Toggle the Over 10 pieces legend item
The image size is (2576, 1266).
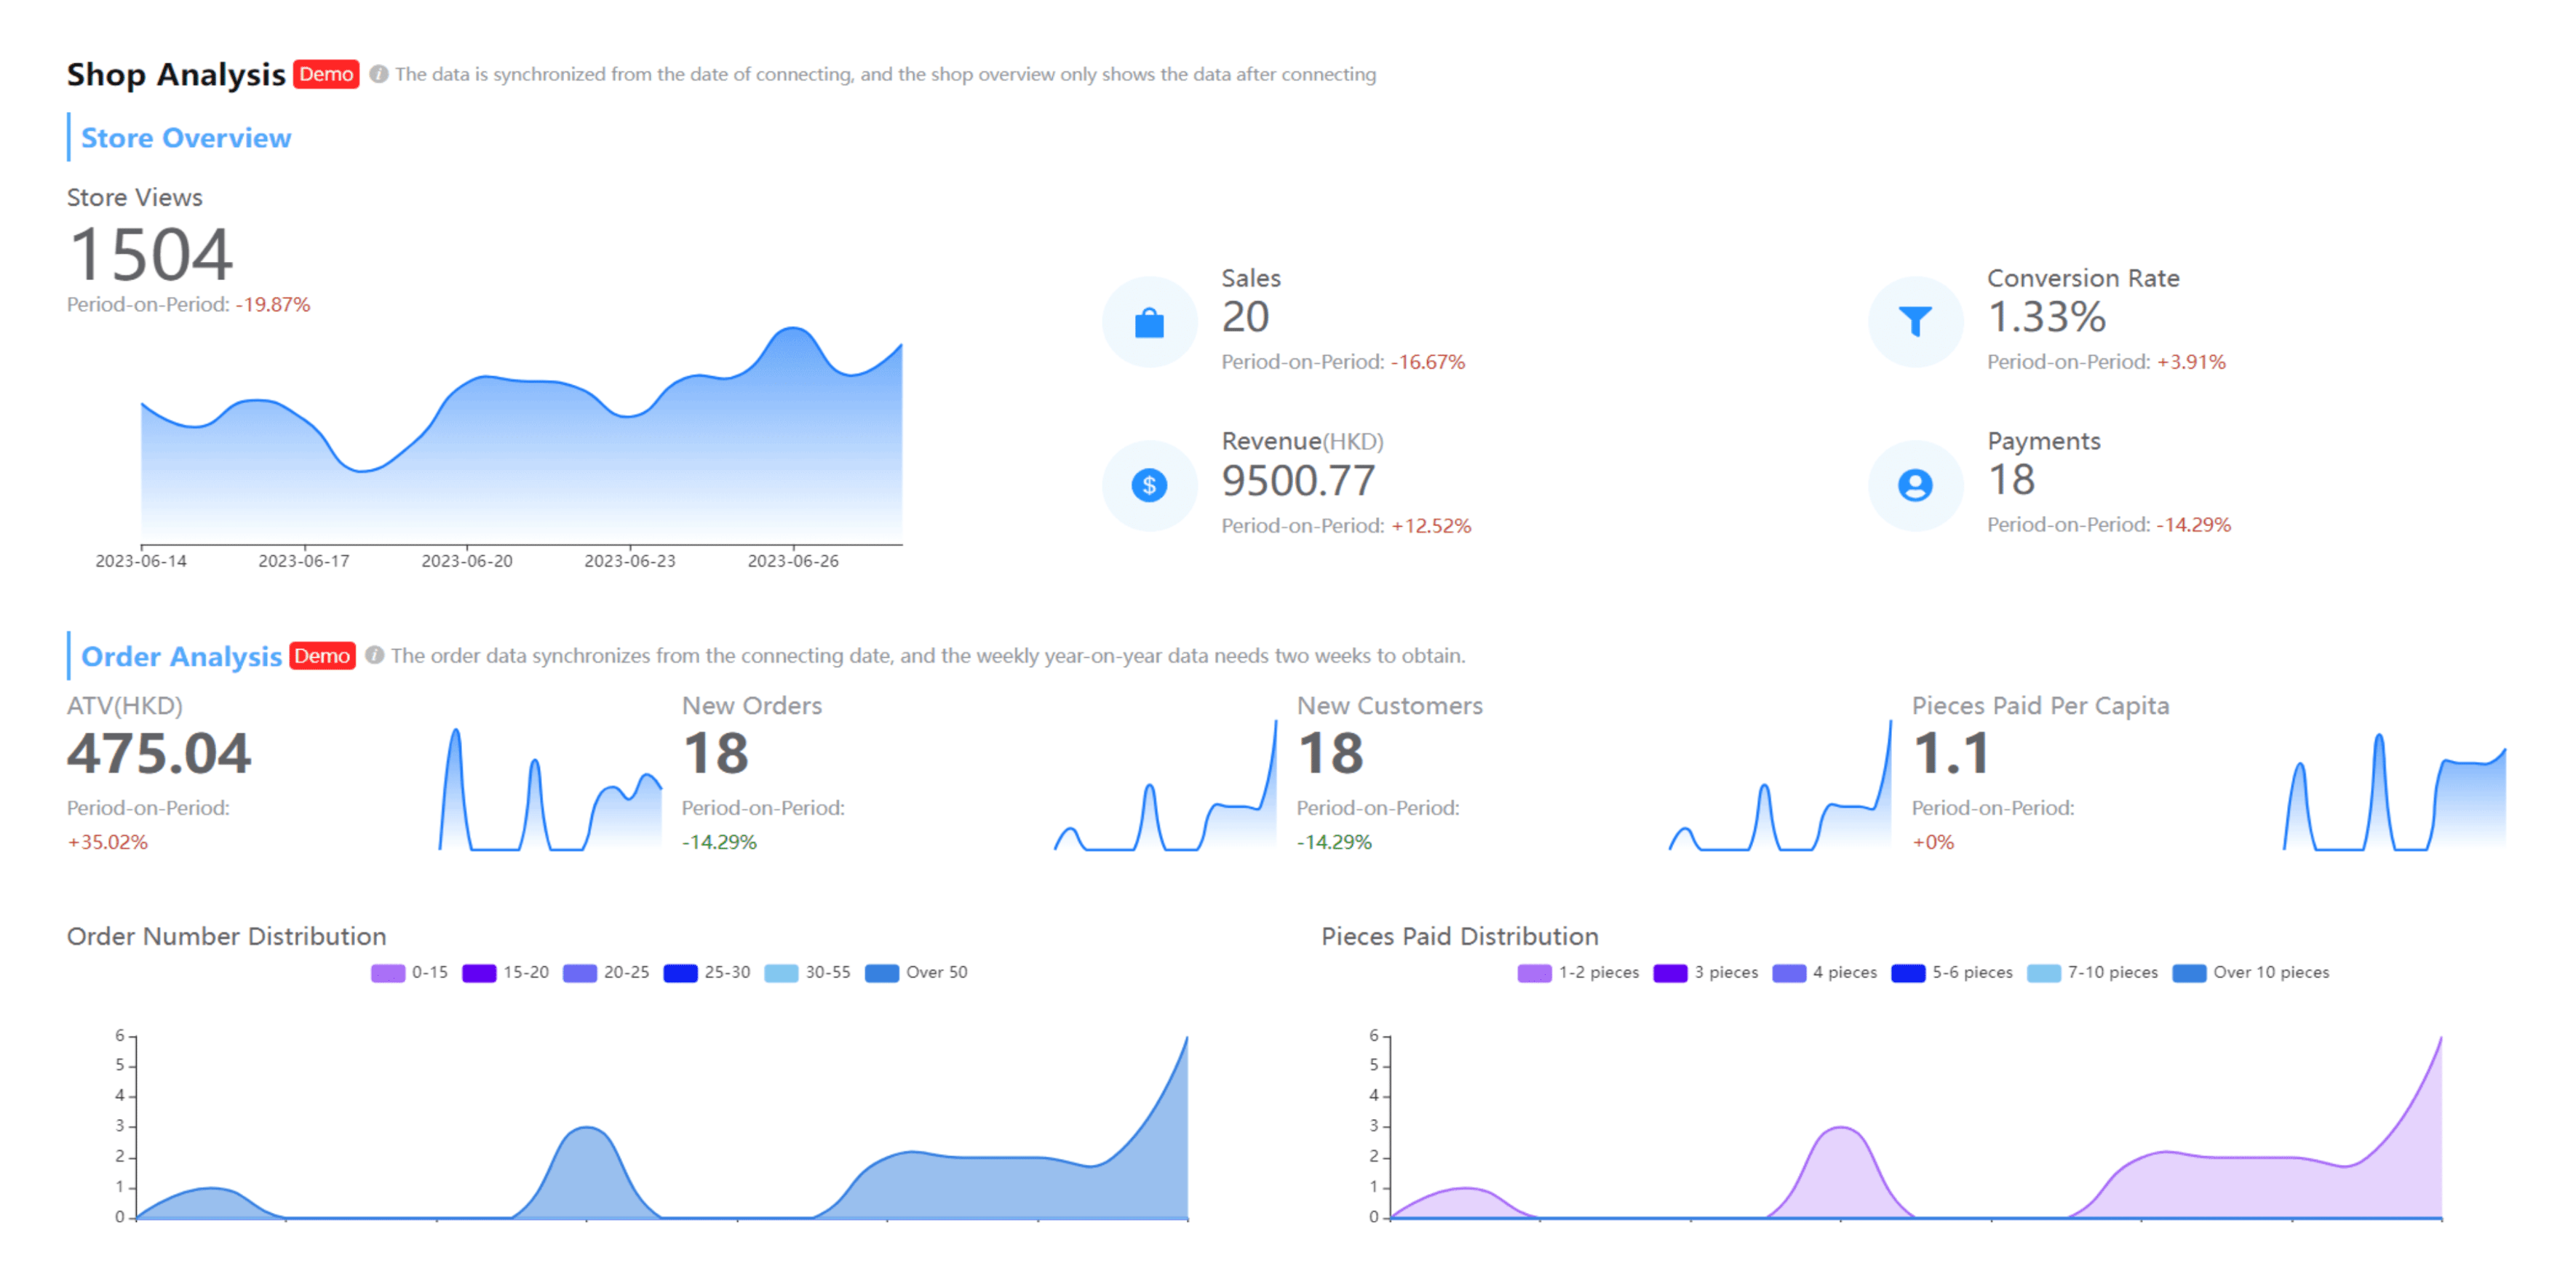point(2250,973)
